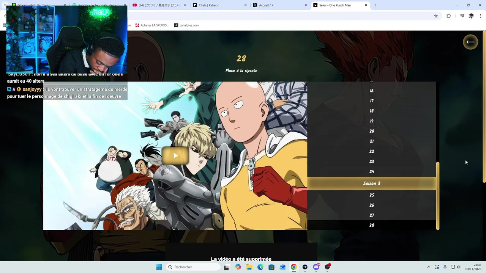
Task: Select episode 27 in the list
Action: pyautogui.click(x=372, y=215)
